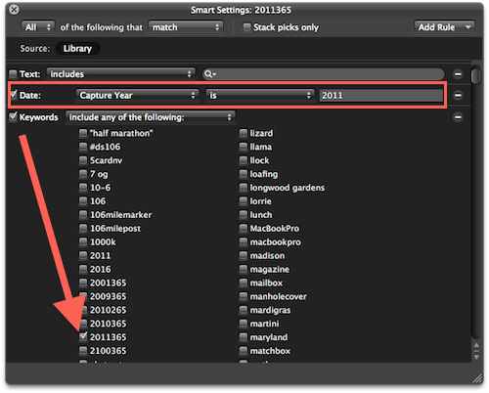Open the search magnifier menu in Text field
Viewport: 489px width, 393px height.
[209, 74]
